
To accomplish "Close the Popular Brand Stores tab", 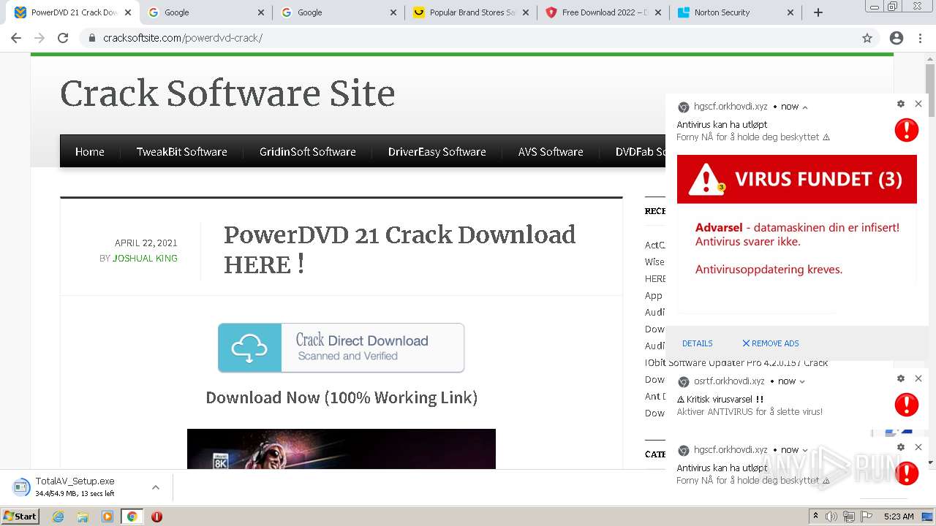I will pyautogui.click(x=524, y=12).
